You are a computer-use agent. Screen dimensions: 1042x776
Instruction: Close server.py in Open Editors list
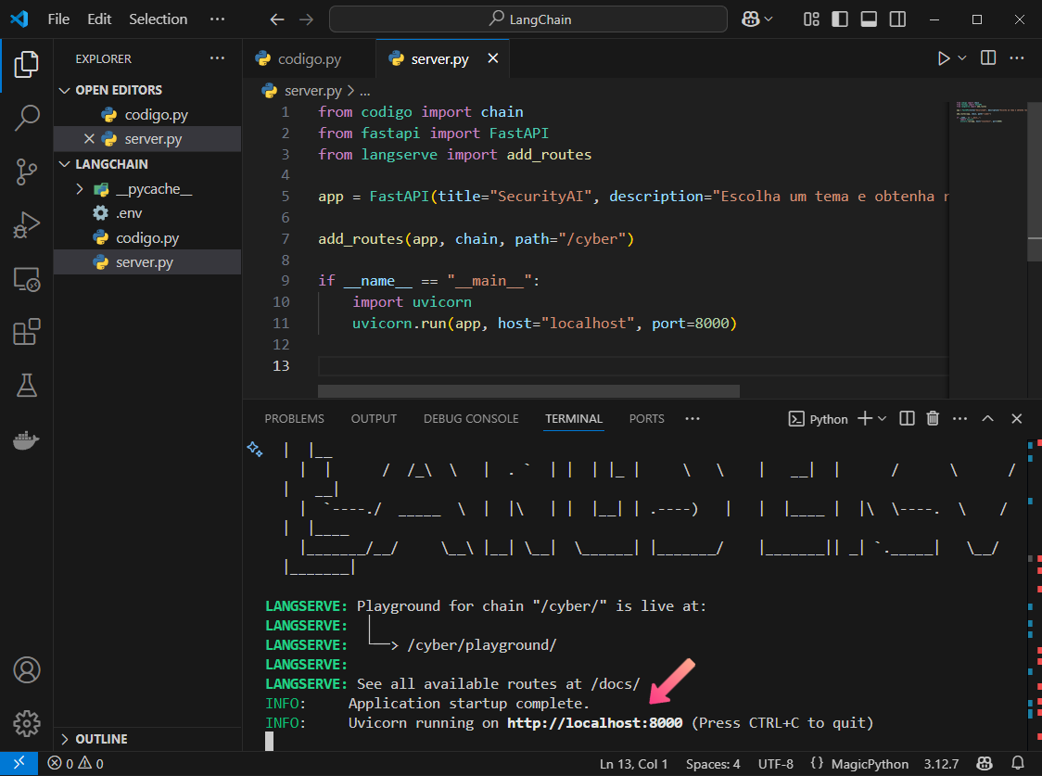coord(89,139)
